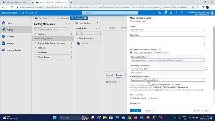
Task: Open Microsoft Edge from taskbar
Action: coord(117,118)
